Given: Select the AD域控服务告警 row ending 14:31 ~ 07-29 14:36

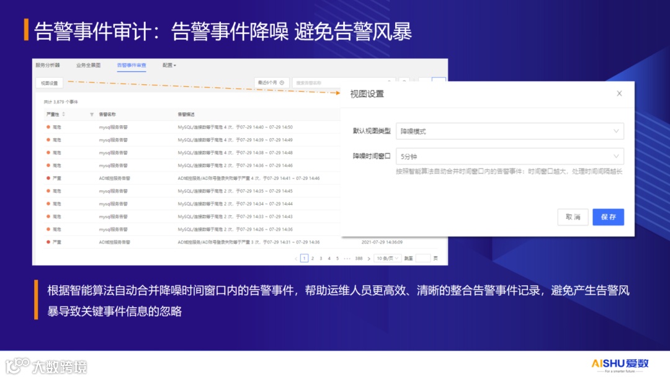Looking at the screenshot, I should [241, 243].
